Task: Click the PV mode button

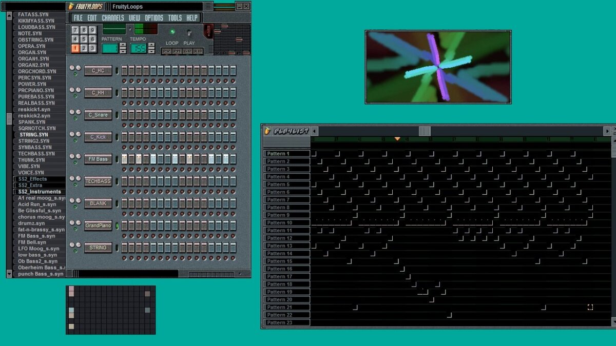Action: tap(167, 51)
